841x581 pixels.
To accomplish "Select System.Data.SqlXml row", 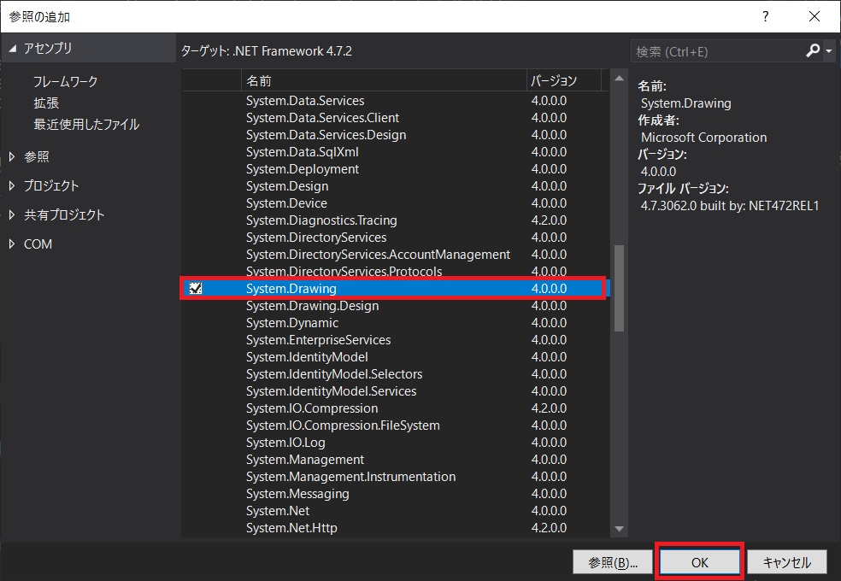I will point(394,152).
